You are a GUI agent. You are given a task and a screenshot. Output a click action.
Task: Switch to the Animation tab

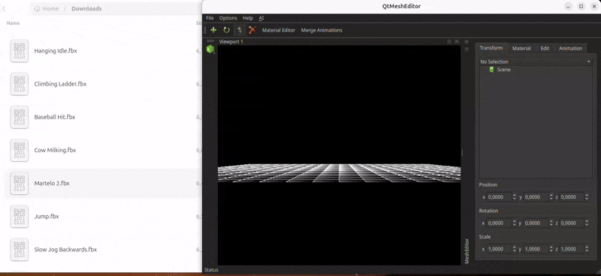(570, 48)
